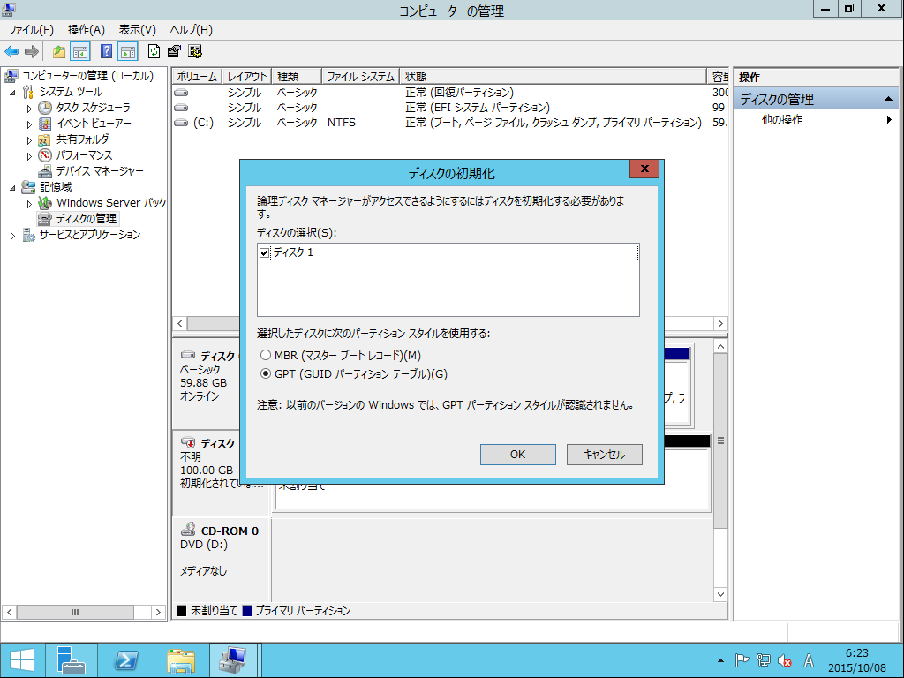Collapse the Disk Management actions section
Viewport: 904px width, 678px height.
[888, 99]
